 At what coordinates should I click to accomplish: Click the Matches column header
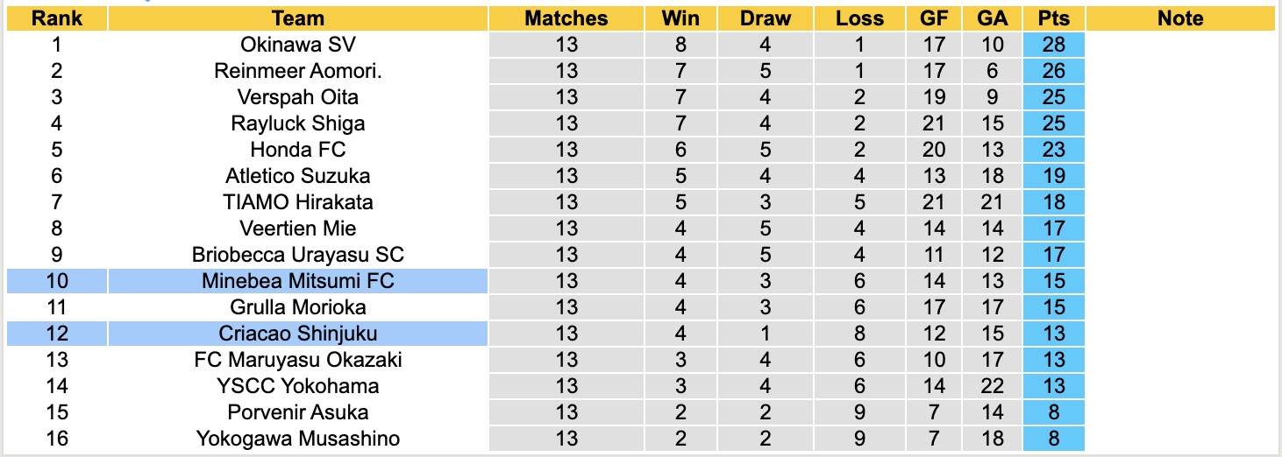click(566, 18)
